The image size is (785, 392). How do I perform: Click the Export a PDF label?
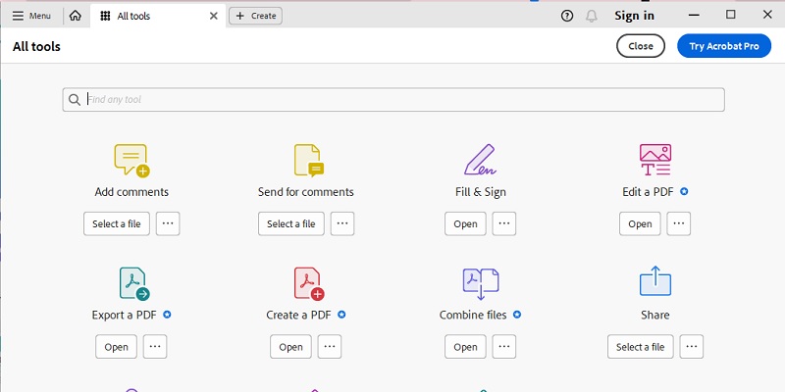(125, 315)
